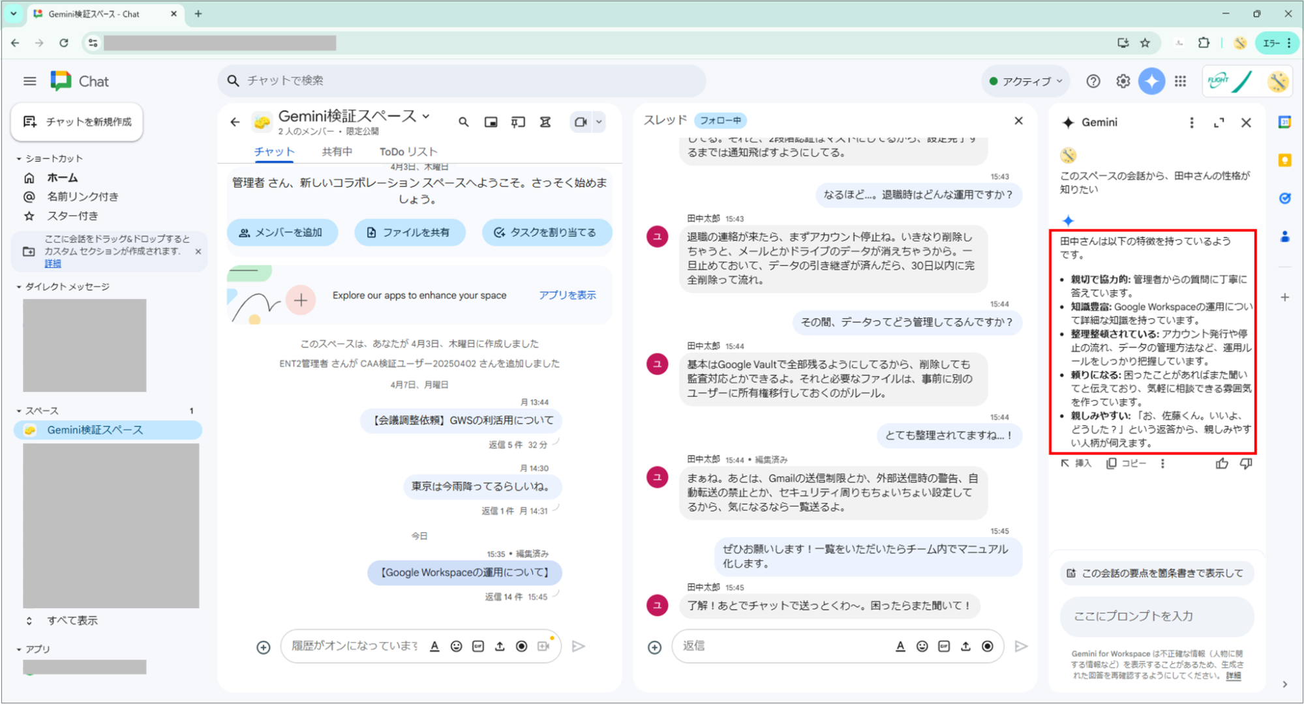
Task: Click emoji icon in thread reply box
Action: [x=922, y=646]
